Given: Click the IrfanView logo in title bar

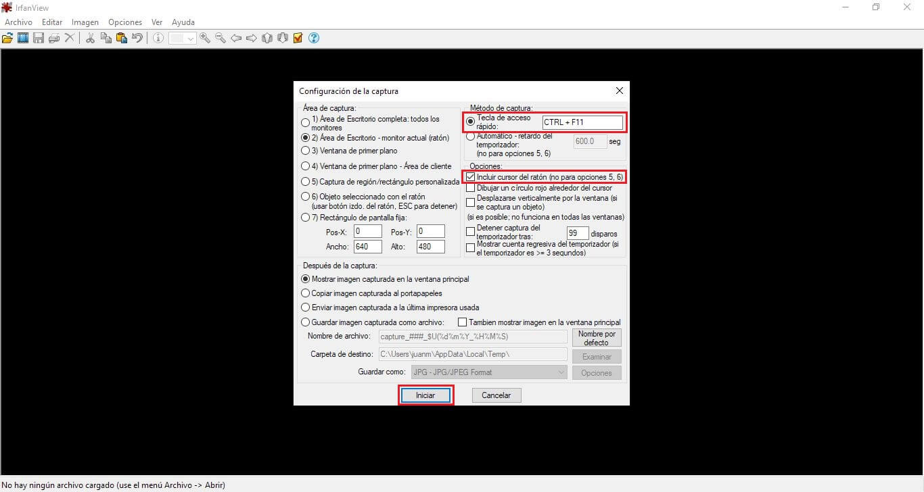Looking at the screenshot, I should [8, 7].
